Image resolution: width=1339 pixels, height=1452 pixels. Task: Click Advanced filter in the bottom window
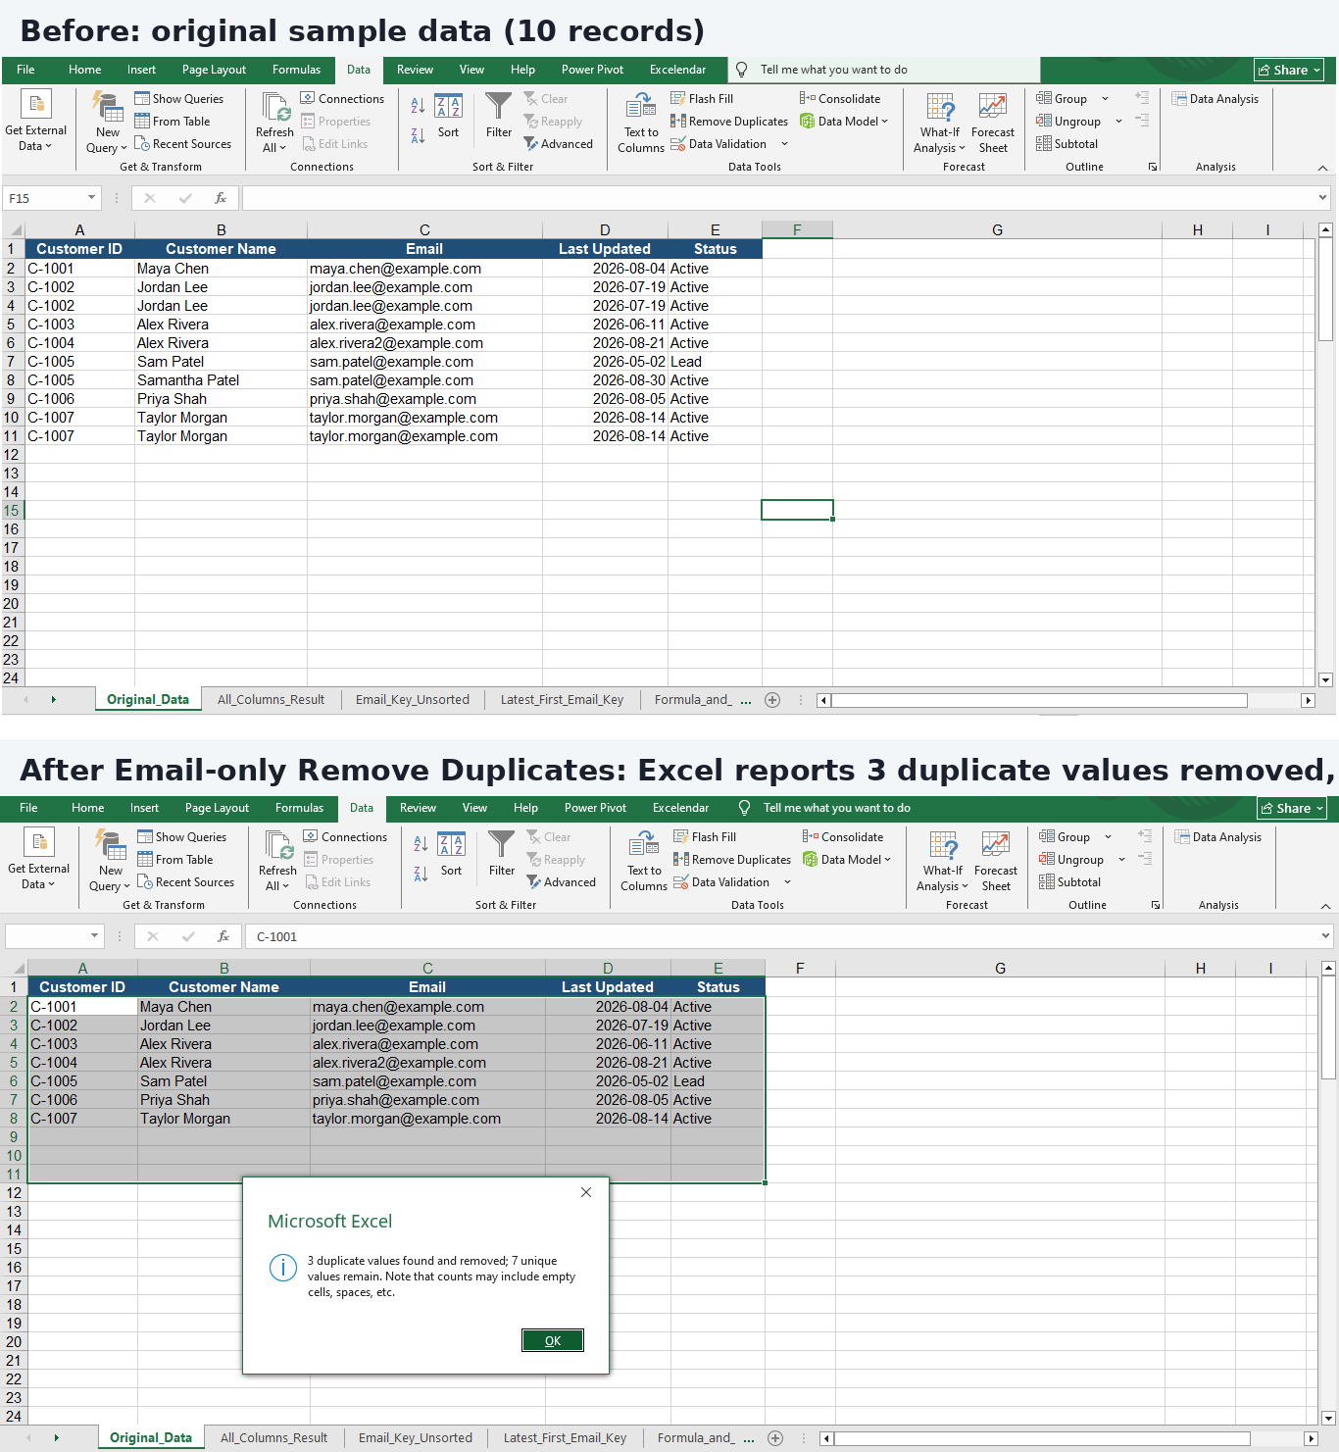click(x=561, y=882)
